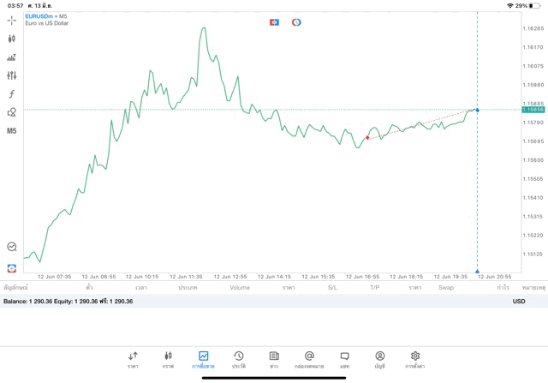
Task: Sort positions by the Swap column header
Action: (x=446, y=288)
